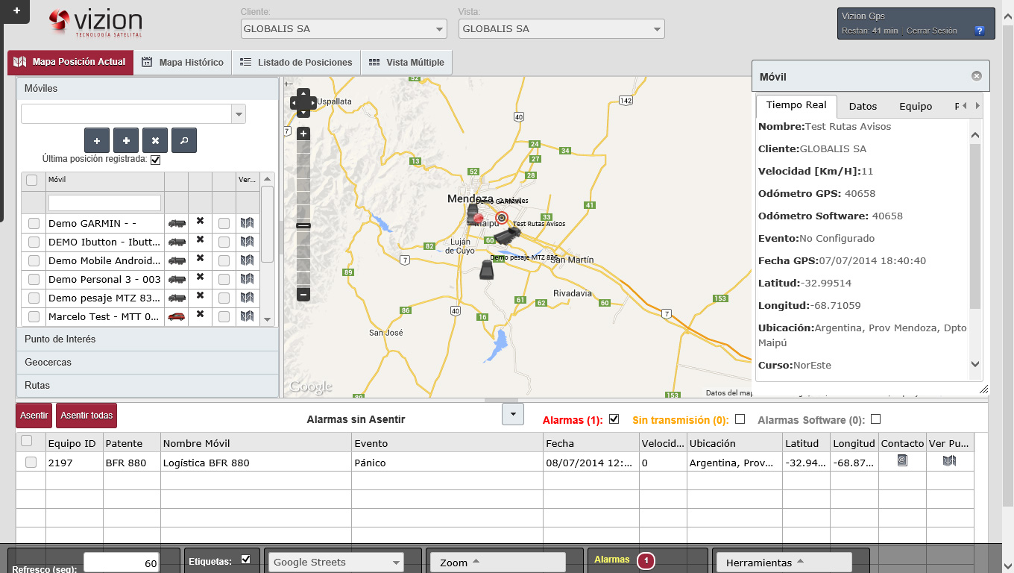
Task: Click Cerrar Sesión link
Action: tap(931, 31)
